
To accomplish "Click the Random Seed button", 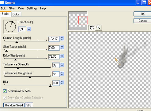I will 14,105.
